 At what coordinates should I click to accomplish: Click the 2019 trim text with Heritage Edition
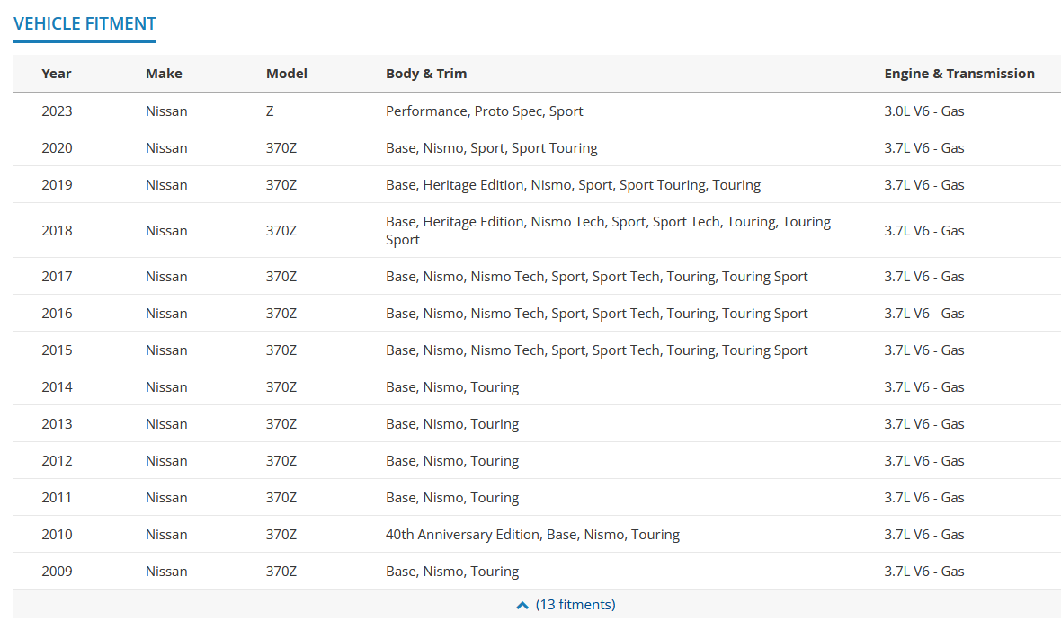573,184
